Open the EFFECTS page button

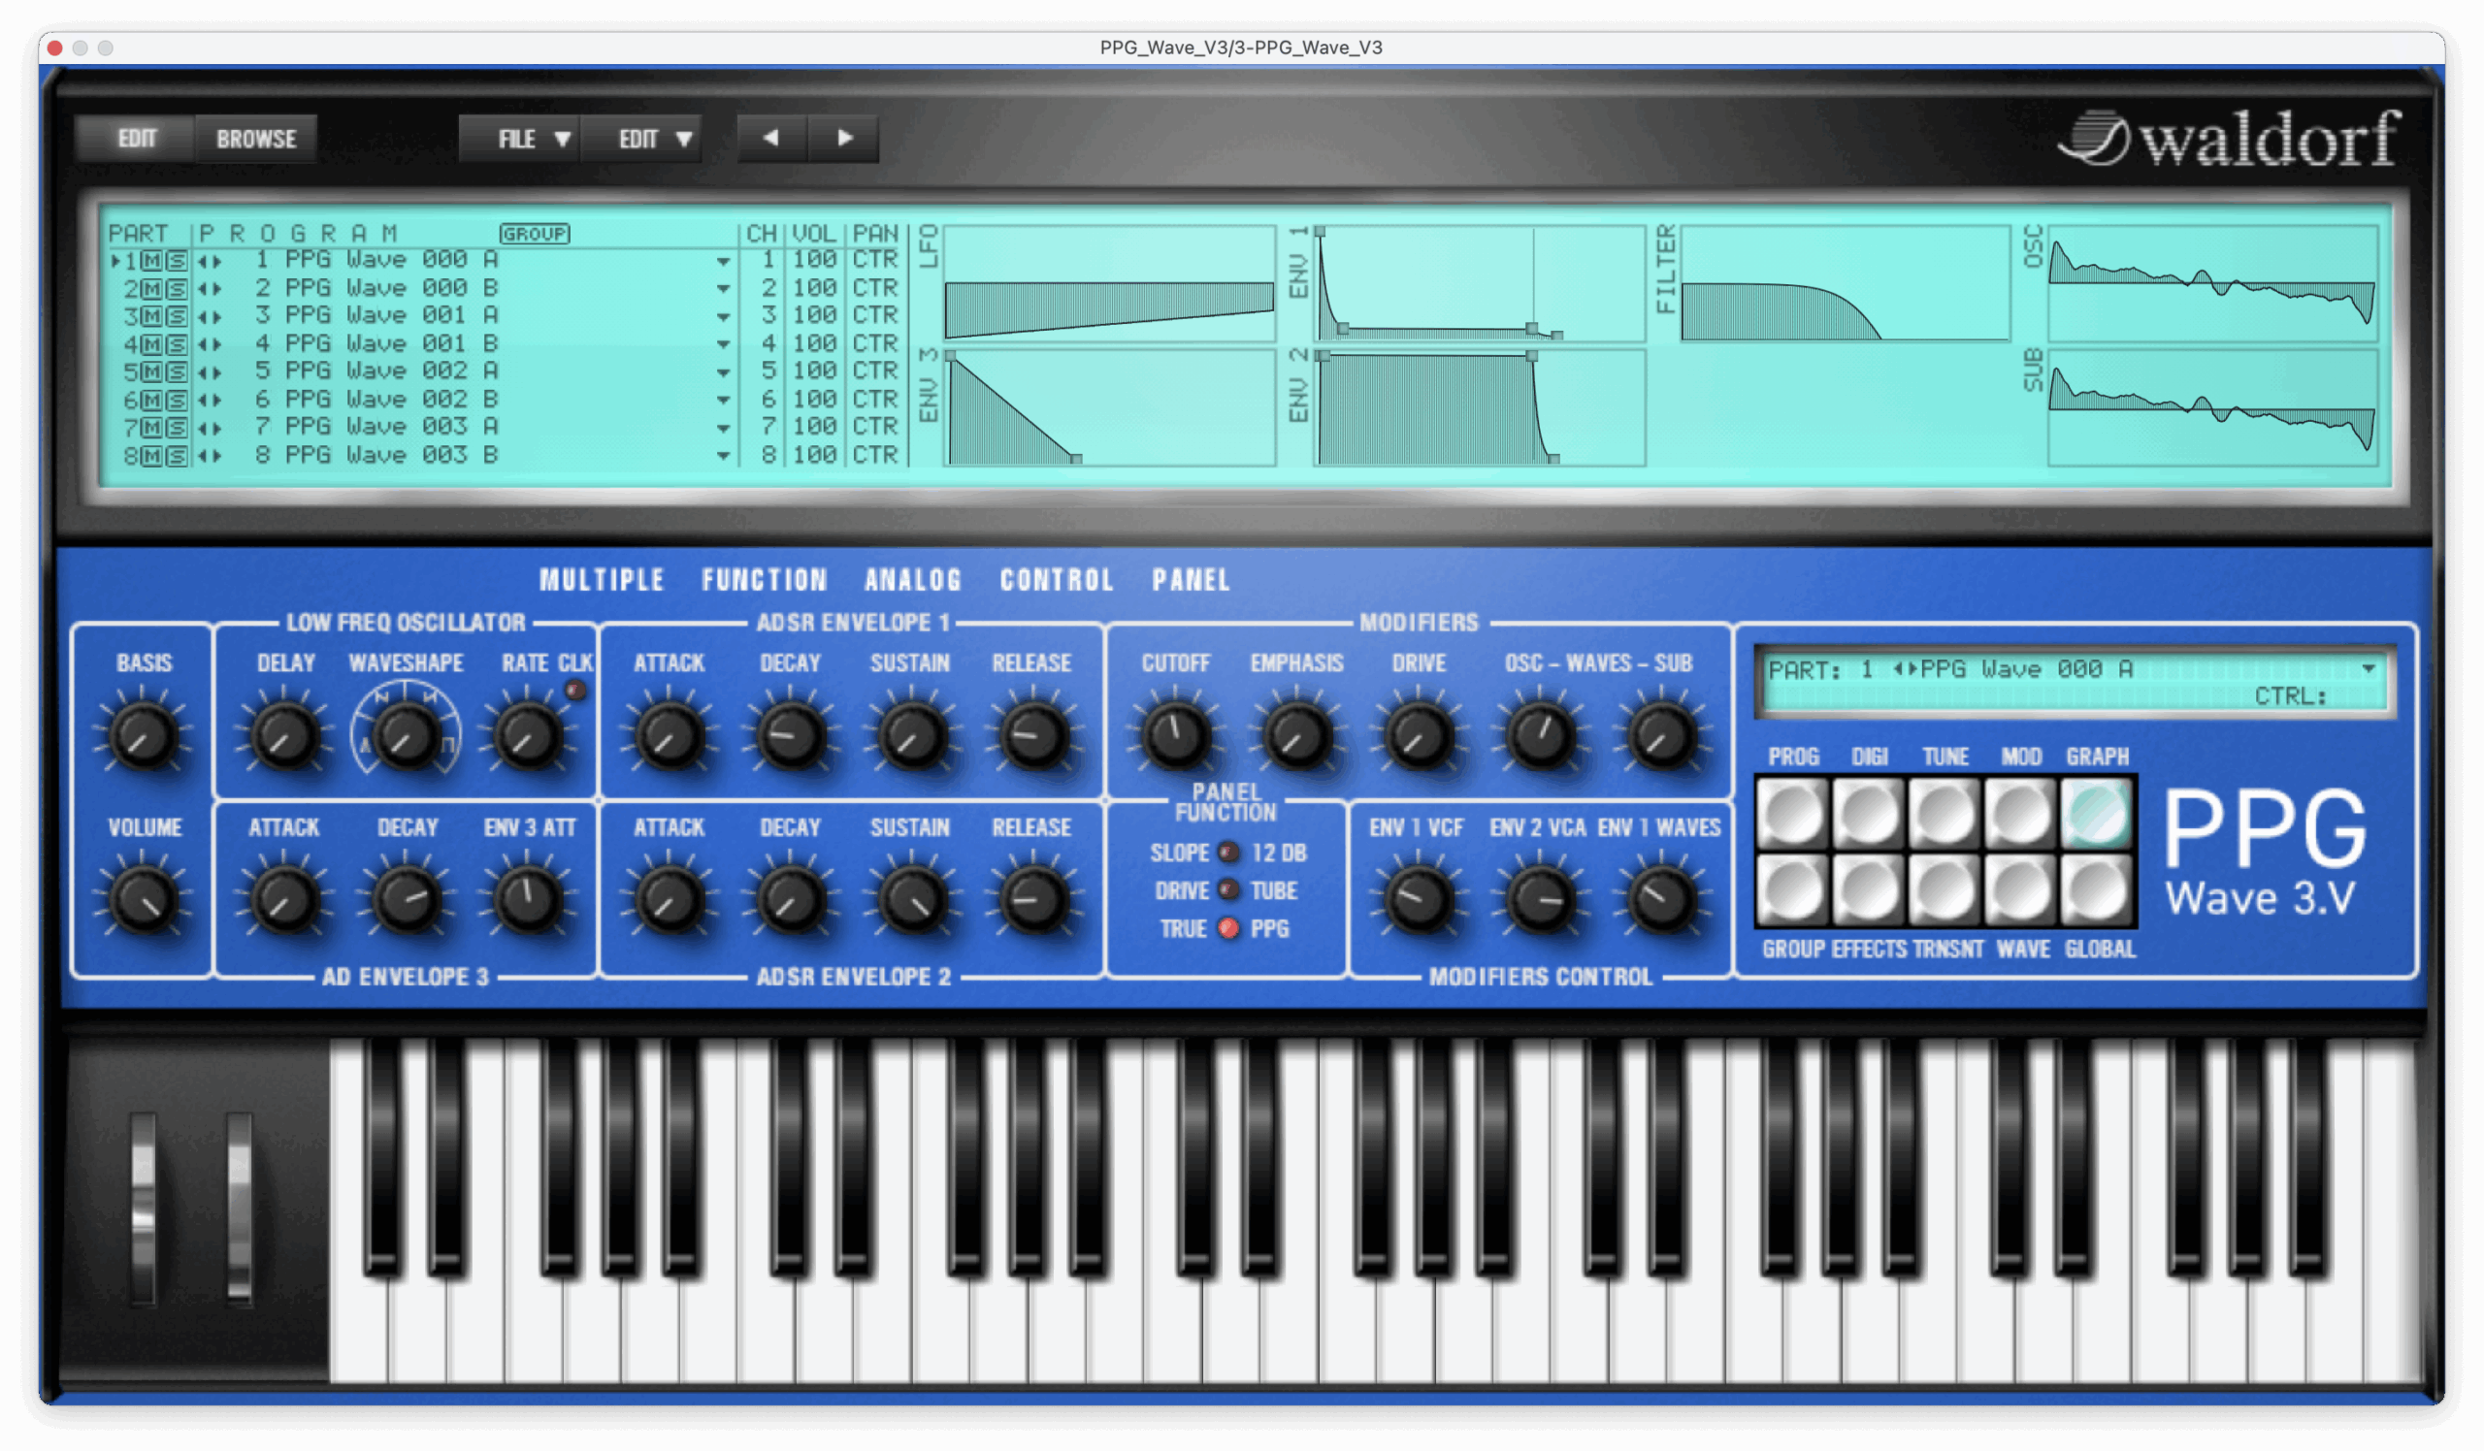(1868, 889)
